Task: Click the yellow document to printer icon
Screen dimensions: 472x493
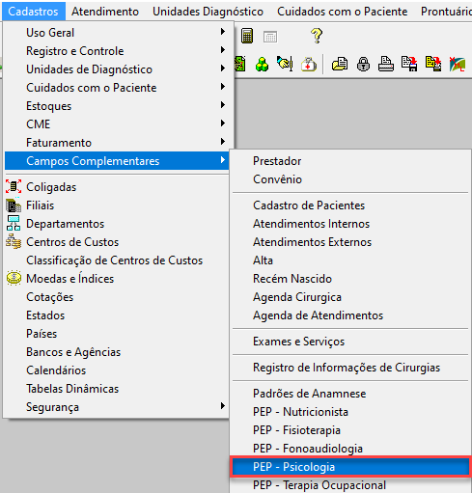Action: pos(433,64)
